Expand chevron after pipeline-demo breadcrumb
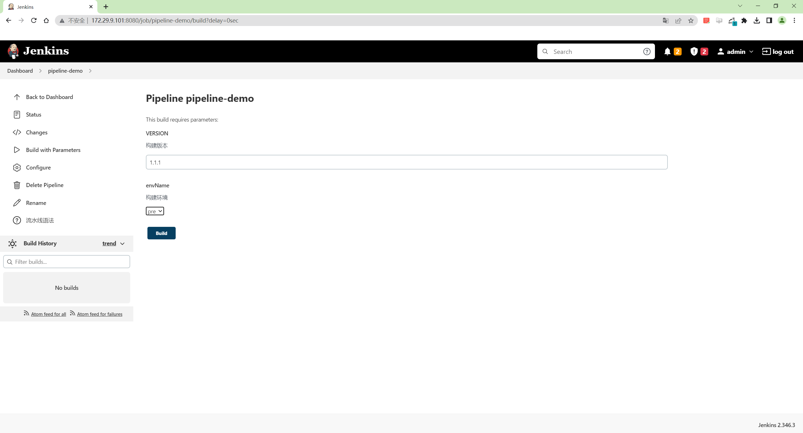Screen dimensions: 803x433 tap(90, 71)
